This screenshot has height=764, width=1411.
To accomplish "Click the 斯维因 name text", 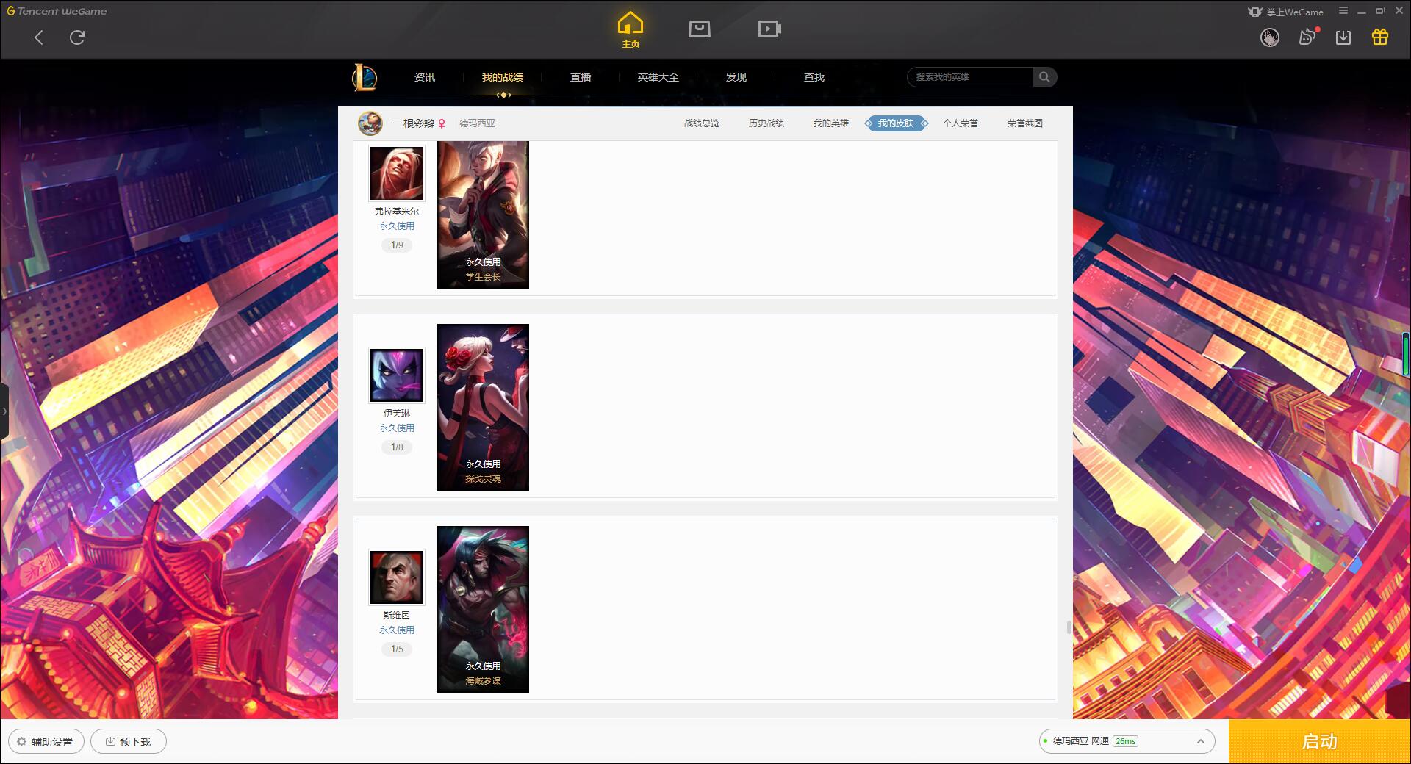I will [x=397, y=616].
